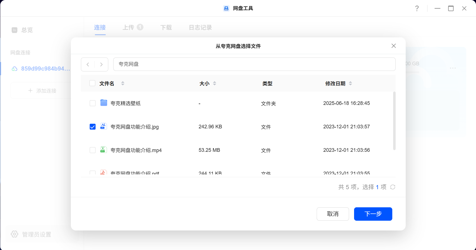
Task: Click file name 夸克精选壁纸
Action: pyautogui.click(x=126, y=103)
